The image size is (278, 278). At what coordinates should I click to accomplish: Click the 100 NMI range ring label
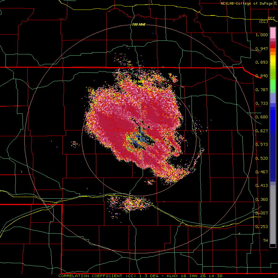pos(139,24)
